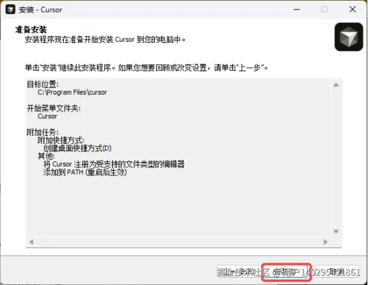Click the summary box scroll-down arrow
The image size is (368, 285).
pyautogui.click(x=336, y=231)
